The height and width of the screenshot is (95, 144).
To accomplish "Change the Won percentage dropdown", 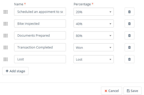I will (94, 47).
